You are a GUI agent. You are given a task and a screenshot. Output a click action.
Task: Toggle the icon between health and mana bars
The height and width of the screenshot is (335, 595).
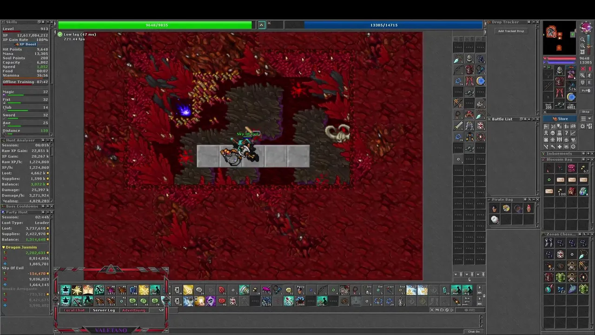click(x=261, y=25)
